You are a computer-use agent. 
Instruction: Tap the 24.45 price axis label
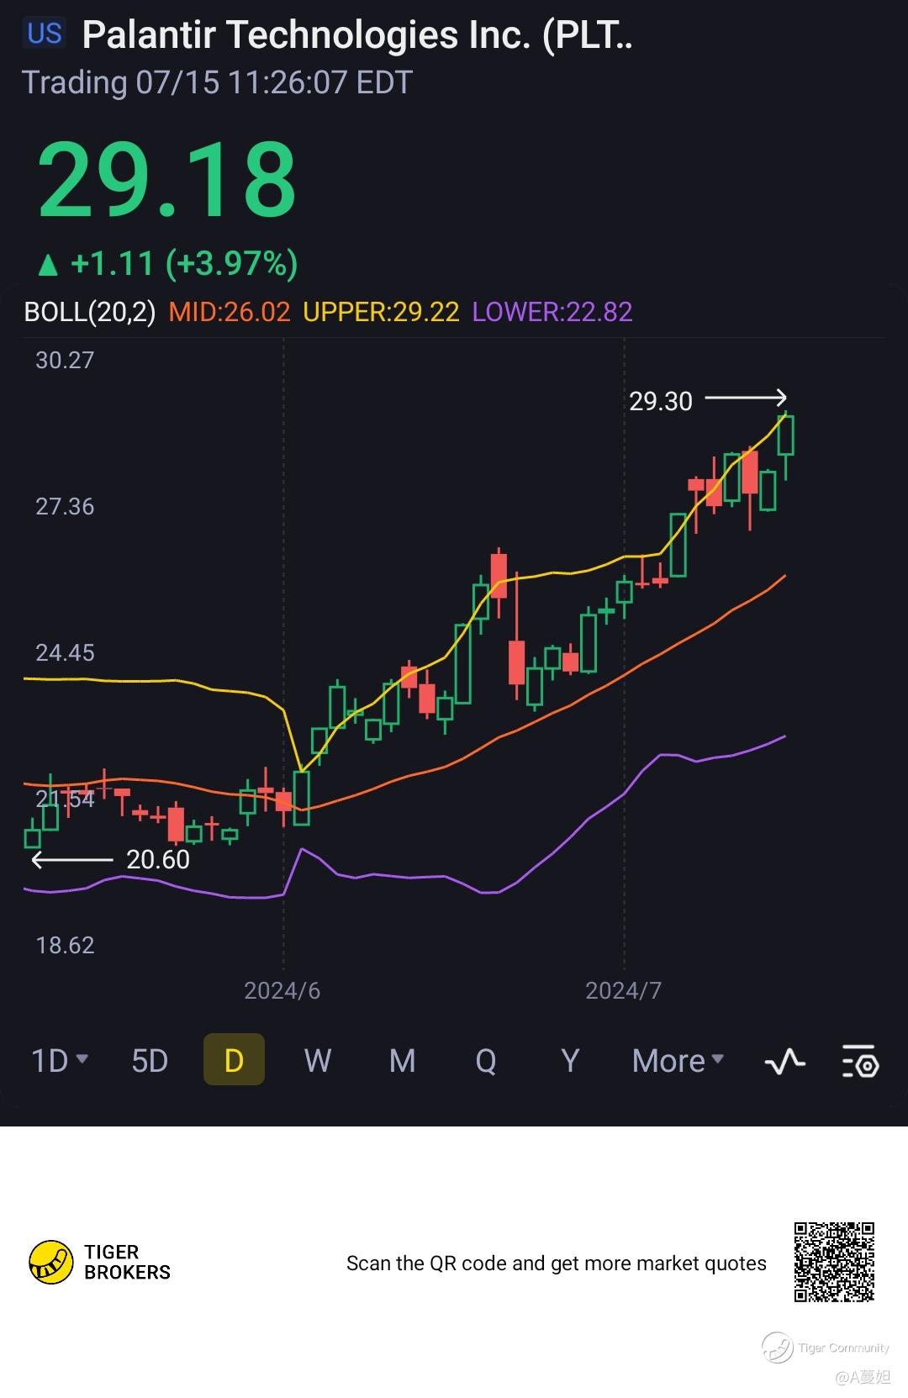point(65,653)
